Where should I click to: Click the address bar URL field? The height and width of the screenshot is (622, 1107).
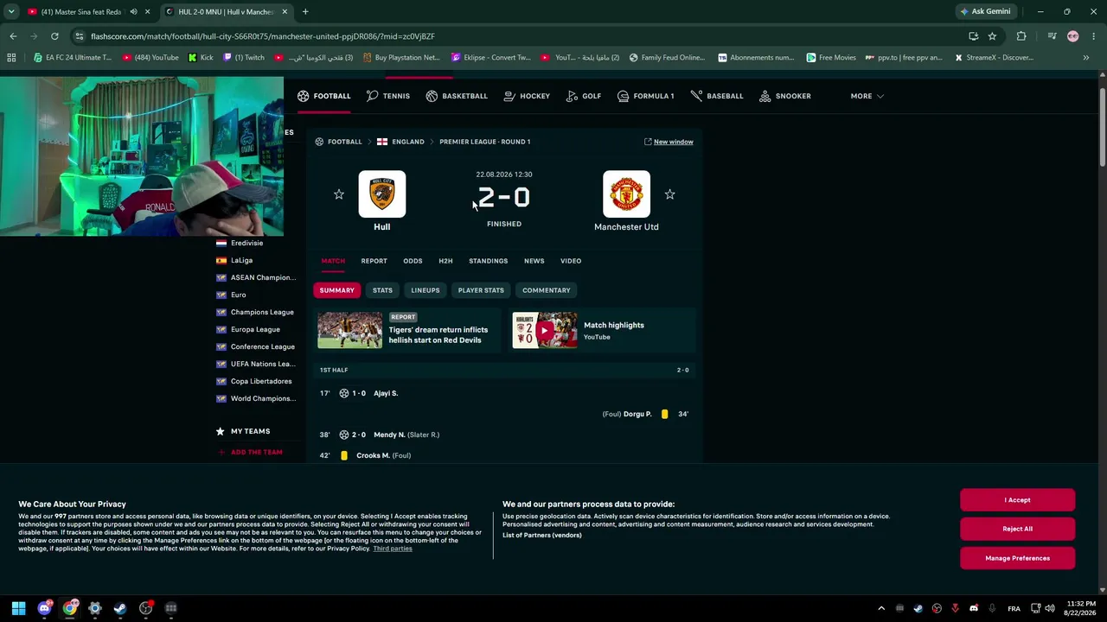click(519, 36)
